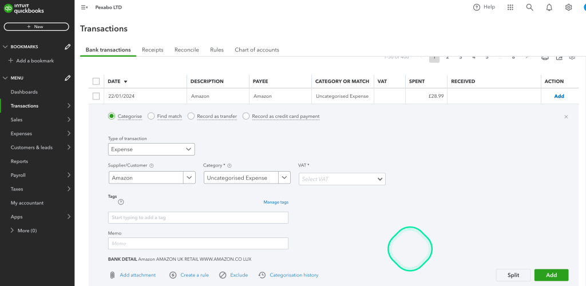The height and width of the screenshot is (286, 586).
Task: Select Record as credit card payment
Action: [x=246, y=116]
